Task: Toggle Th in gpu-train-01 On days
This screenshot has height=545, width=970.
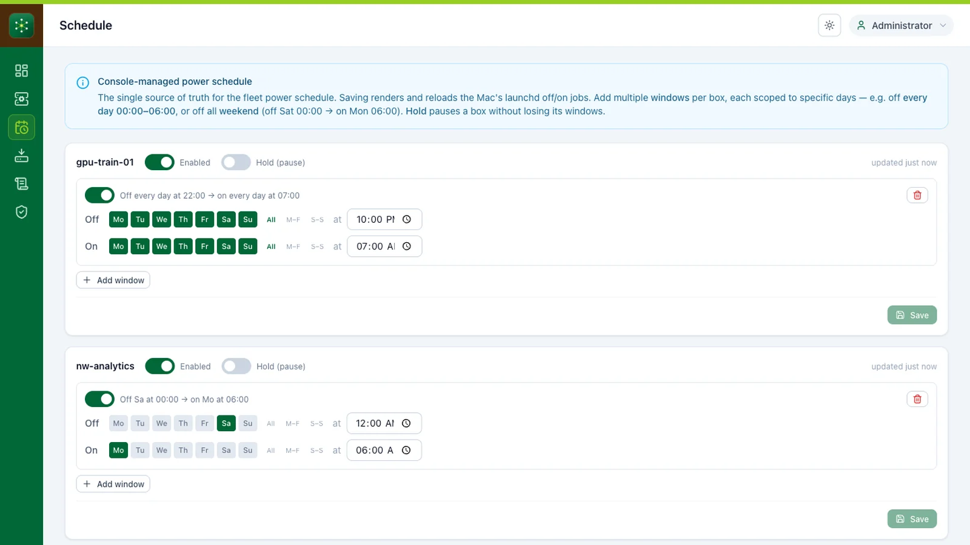Action: coord(183,246)
